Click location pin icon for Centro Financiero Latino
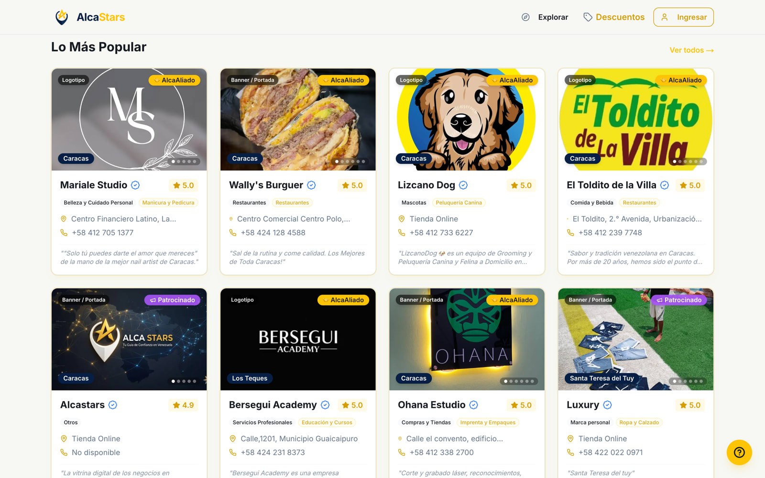The height and width of the screenshot is (478, 765). point(63,219)
